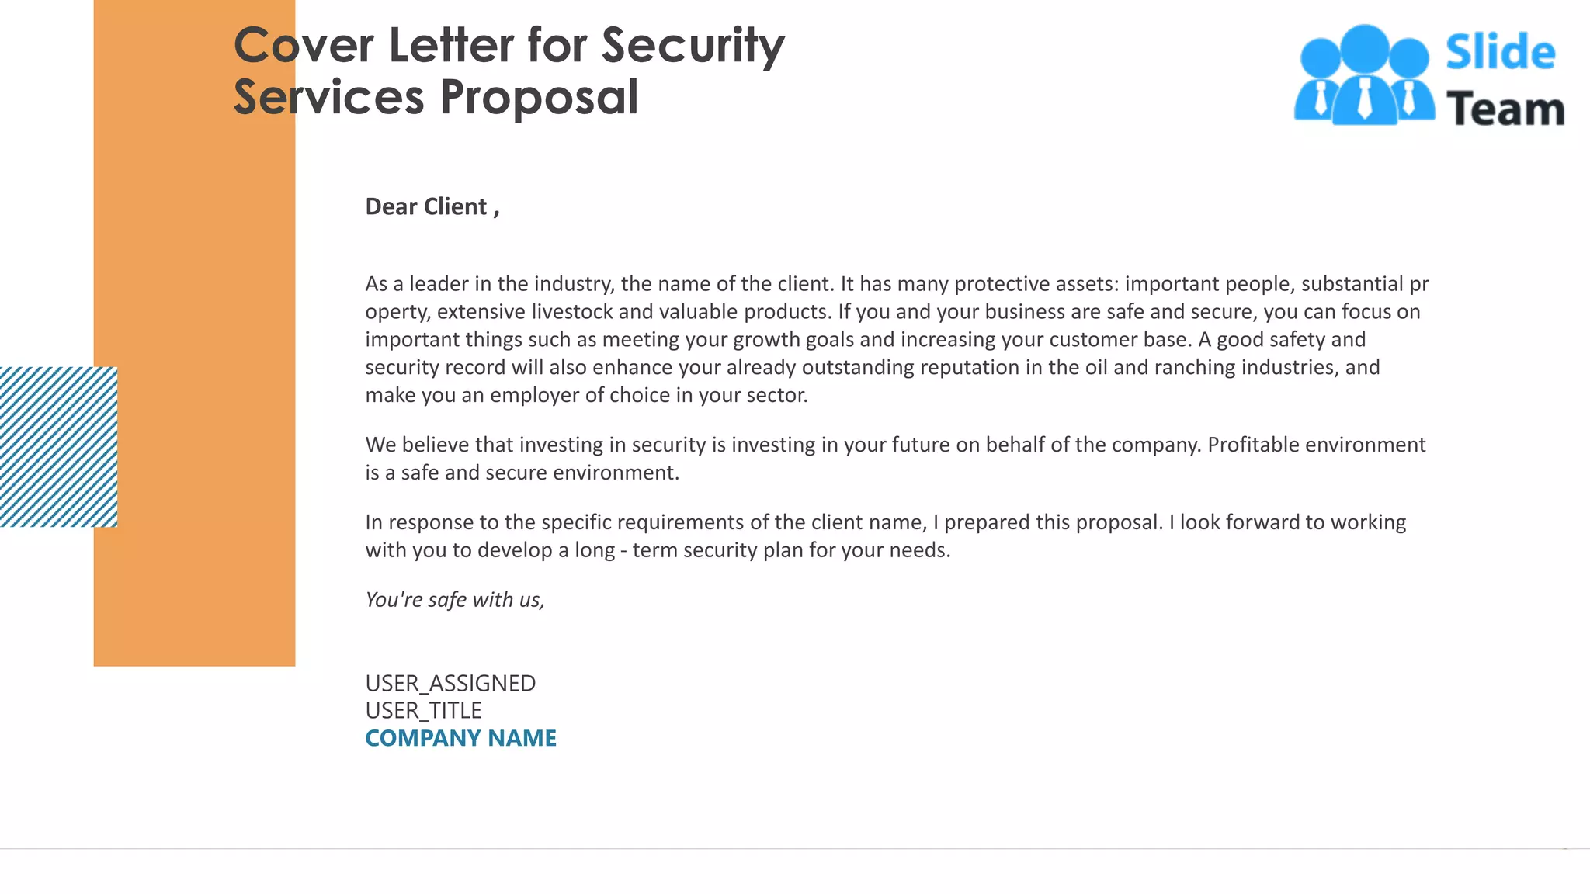This screenshot has width=1590, height=894.
Task: Select the USER_TITLE placeholder
Action: coord(423,710)
